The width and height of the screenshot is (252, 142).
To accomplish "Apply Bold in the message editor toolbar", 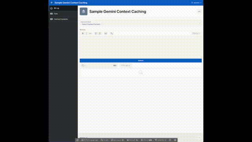I will pyautogui.click(x=83, y=34).
